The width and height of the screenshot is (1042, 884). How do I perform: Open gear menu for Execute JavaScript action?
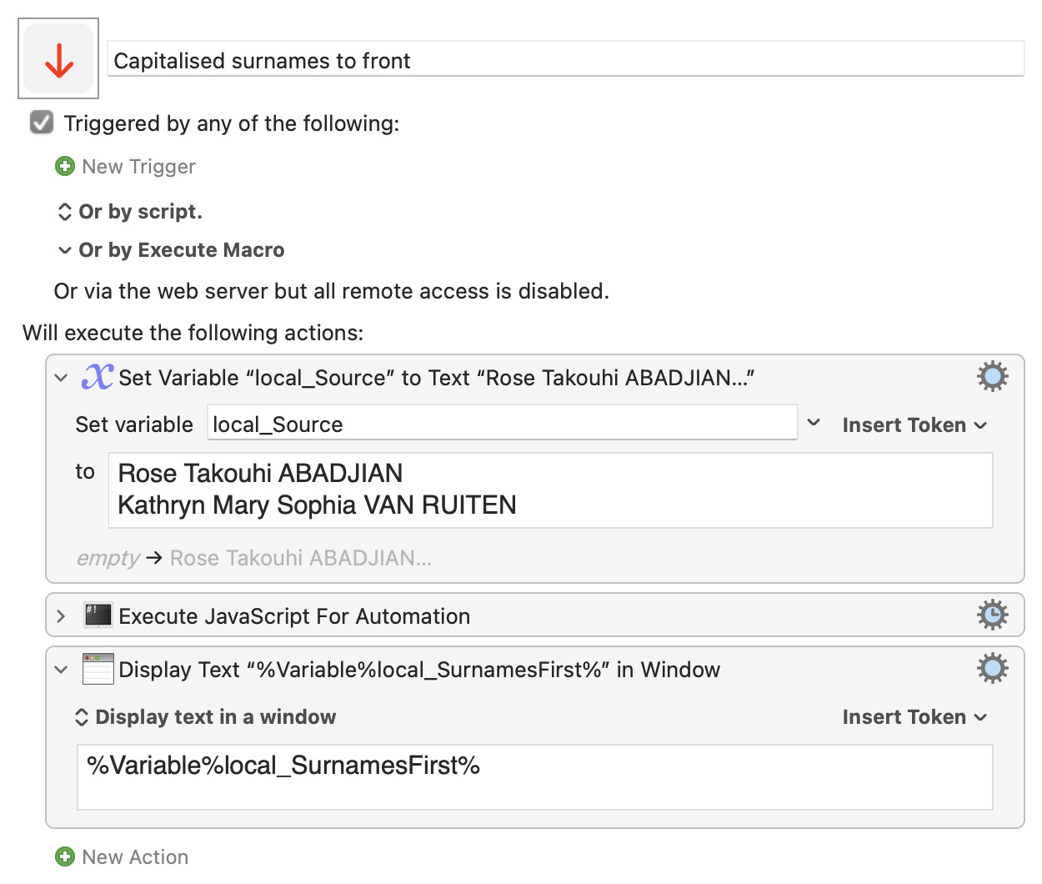pyautogui.click(x=992, y=615)
